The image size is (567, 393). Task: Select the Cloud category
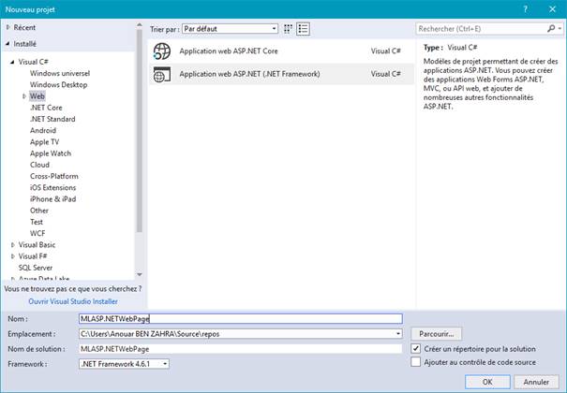(39, 165)
